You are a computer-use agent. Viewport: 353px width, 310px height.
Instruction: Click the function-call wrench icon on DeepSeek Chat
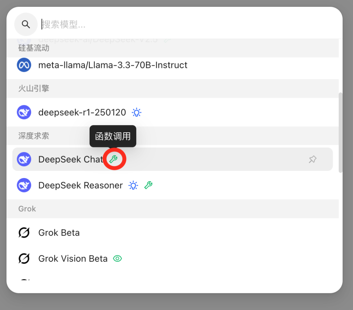(113, 159)
